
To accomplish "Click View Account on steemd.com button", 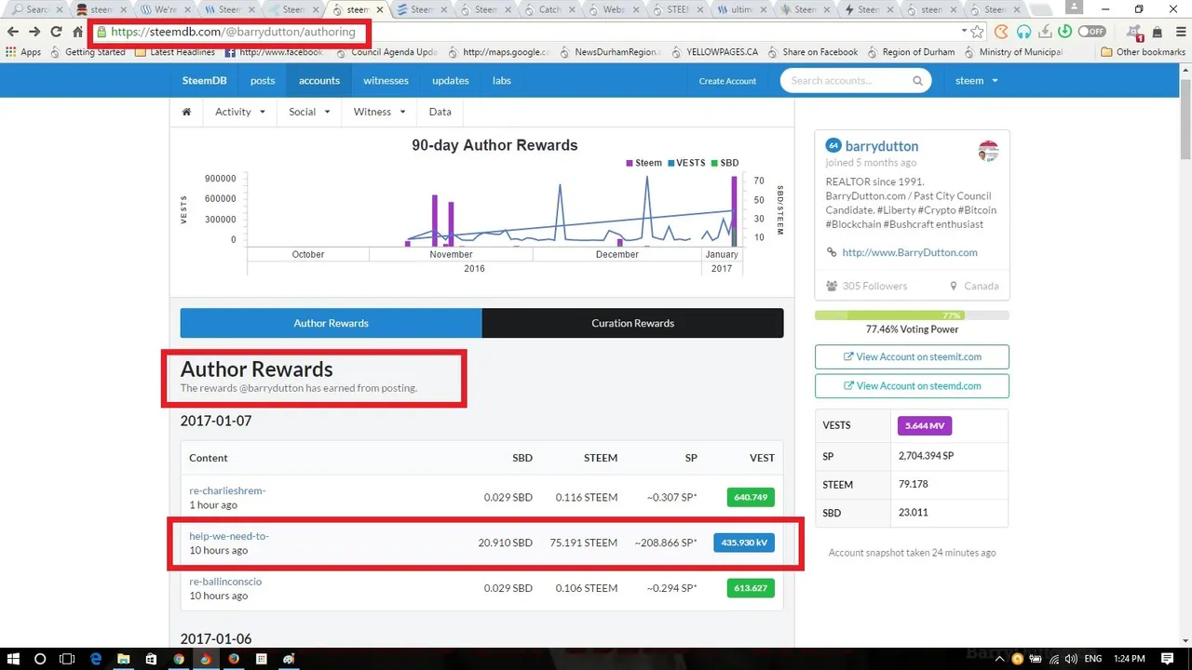I will click(912, 386).
